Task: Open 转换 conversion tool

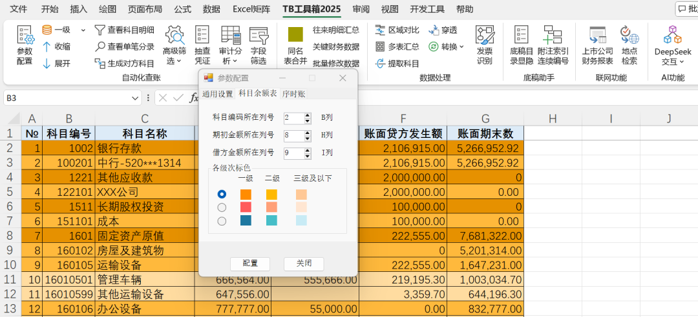Action: (x=446, y=46)
